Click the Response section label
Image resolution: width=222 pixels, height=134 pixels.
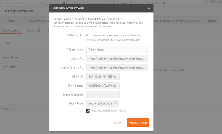coord(8,109)
